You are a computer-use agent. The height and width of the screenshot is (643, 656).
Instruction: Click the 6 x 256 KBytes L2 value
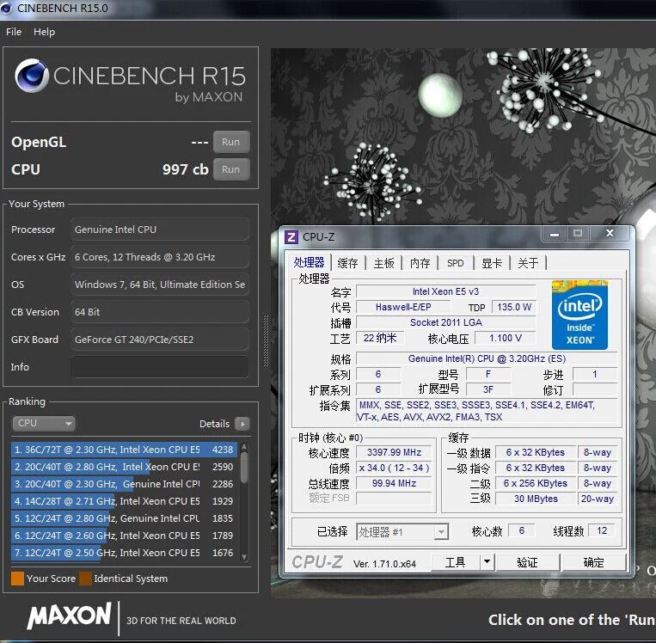point(536,483)
